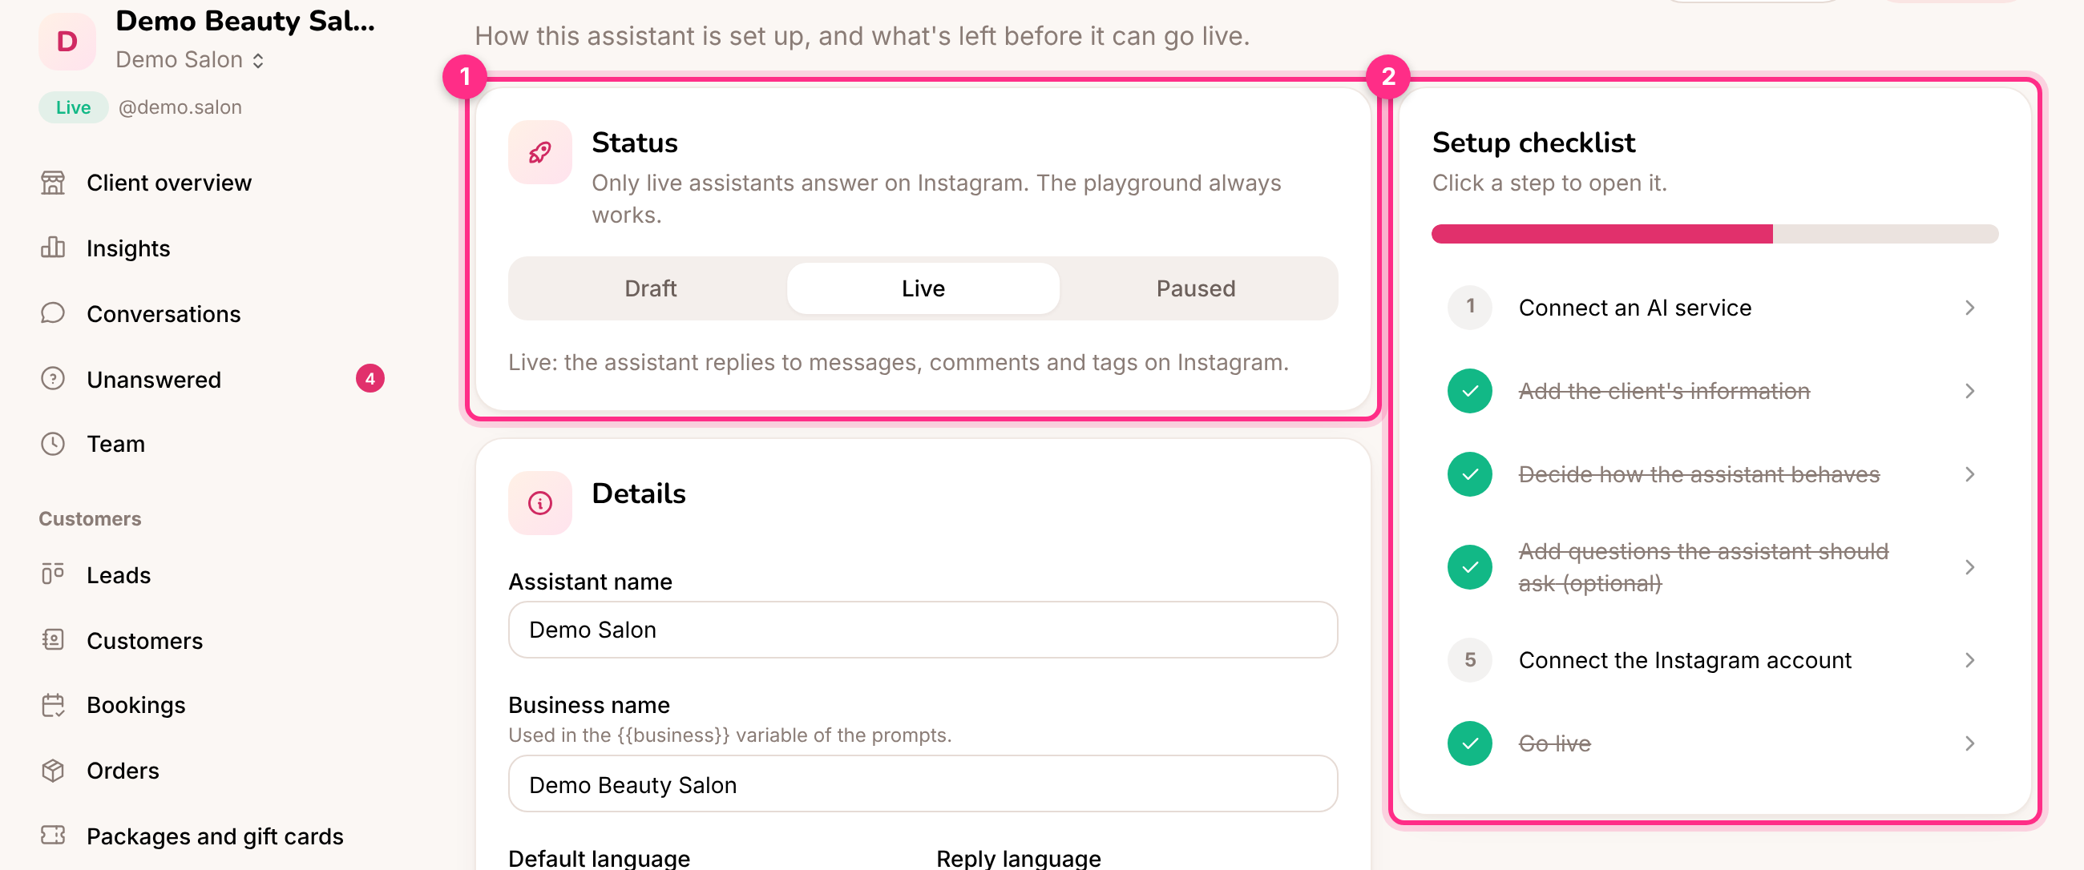This screenshot has width=2084, height=870.
Task: Click the unanswered count badge 4
Action: click(x=370, y=378)
